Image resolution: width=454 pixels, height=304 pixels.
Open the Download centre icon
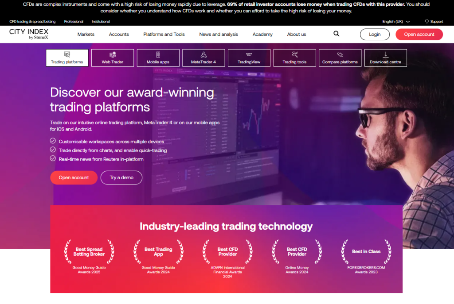385,55
